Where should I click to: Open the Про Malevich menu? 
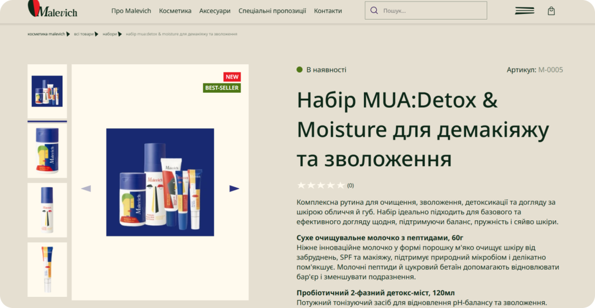[x=131, y=11]
